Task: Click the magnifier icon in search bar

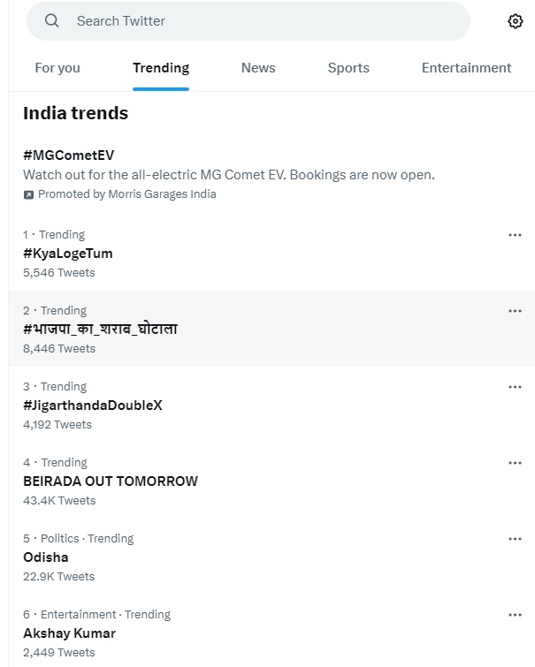Action: point(52,21)
